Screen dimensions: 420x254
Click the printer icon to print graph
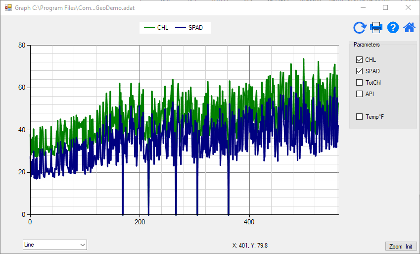pyautogui.click(x=376, y=28)
